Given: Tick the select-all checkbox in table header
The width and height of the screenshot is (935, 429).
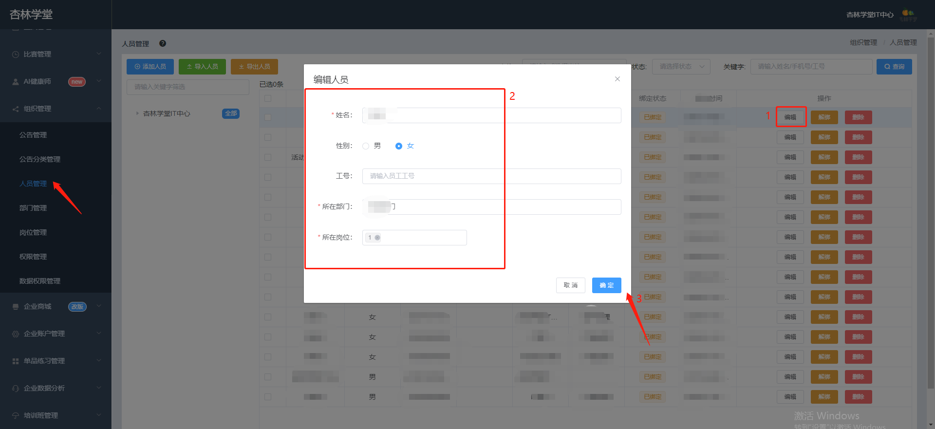Looking at the screenshot, I should (268, 98).
